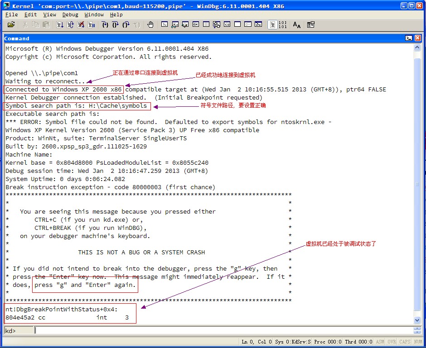Image resolution: width=426 pixels, height=348 pixels.
Task: Open the Call Stack window icon
Action: [217, 25]
